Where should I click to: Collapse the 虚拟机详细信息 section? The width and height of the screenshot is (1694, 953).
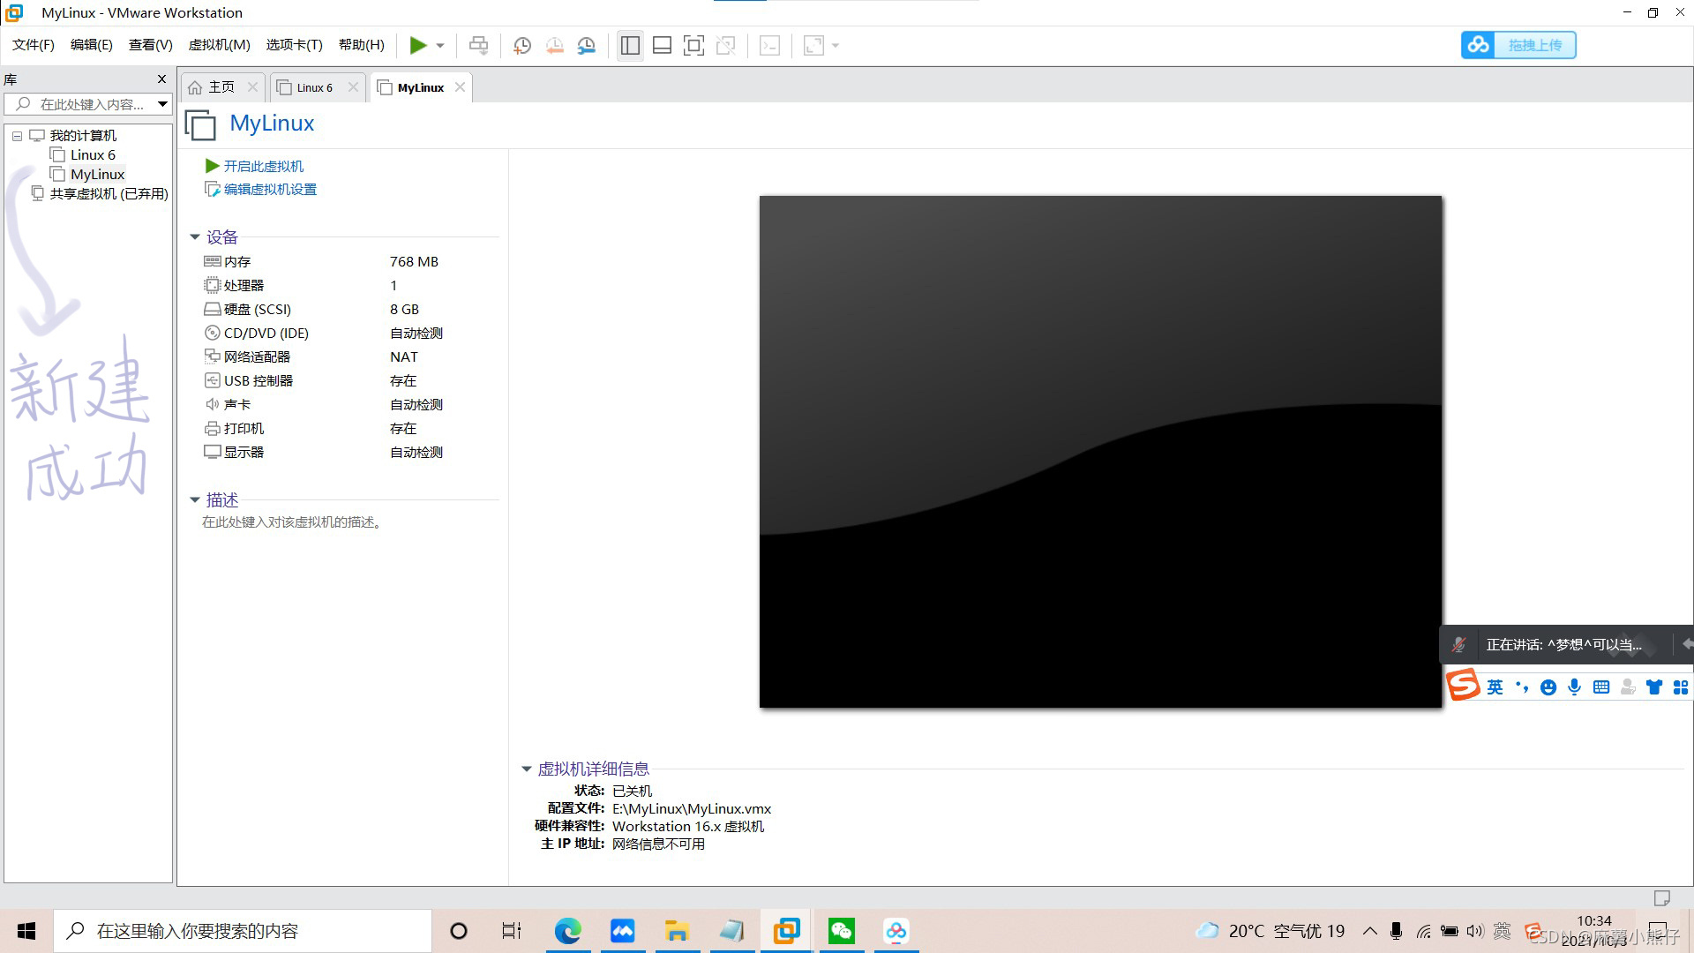pyautogui.click(x=527, y=769)
